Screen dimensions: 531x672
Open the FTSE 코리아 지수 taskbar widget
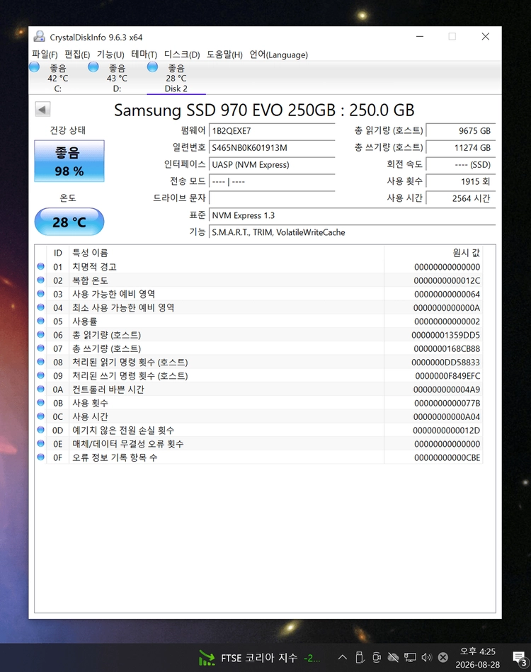259,657
